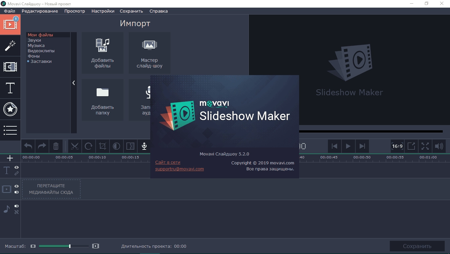
Task: Click the 00:00:10 mark on timeline ruler
Action: pyautogui.click(x=97, y=157)
